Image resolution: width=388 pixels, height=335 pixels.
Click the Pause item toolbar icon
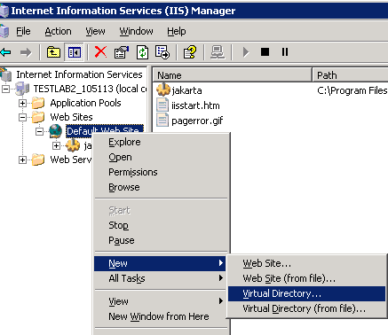click(285, 52)
